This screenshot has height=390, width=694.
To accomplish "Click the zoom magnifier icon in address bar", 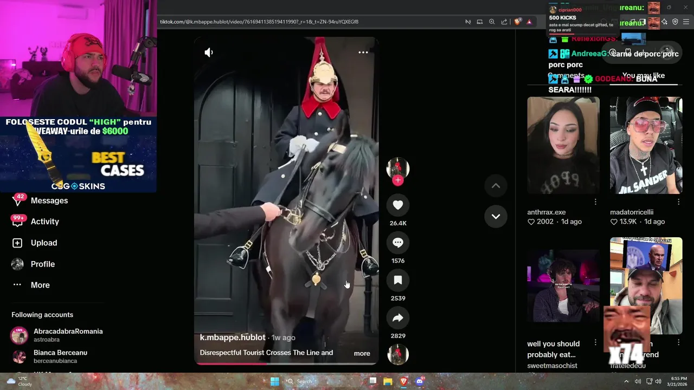I will point(492,22).
